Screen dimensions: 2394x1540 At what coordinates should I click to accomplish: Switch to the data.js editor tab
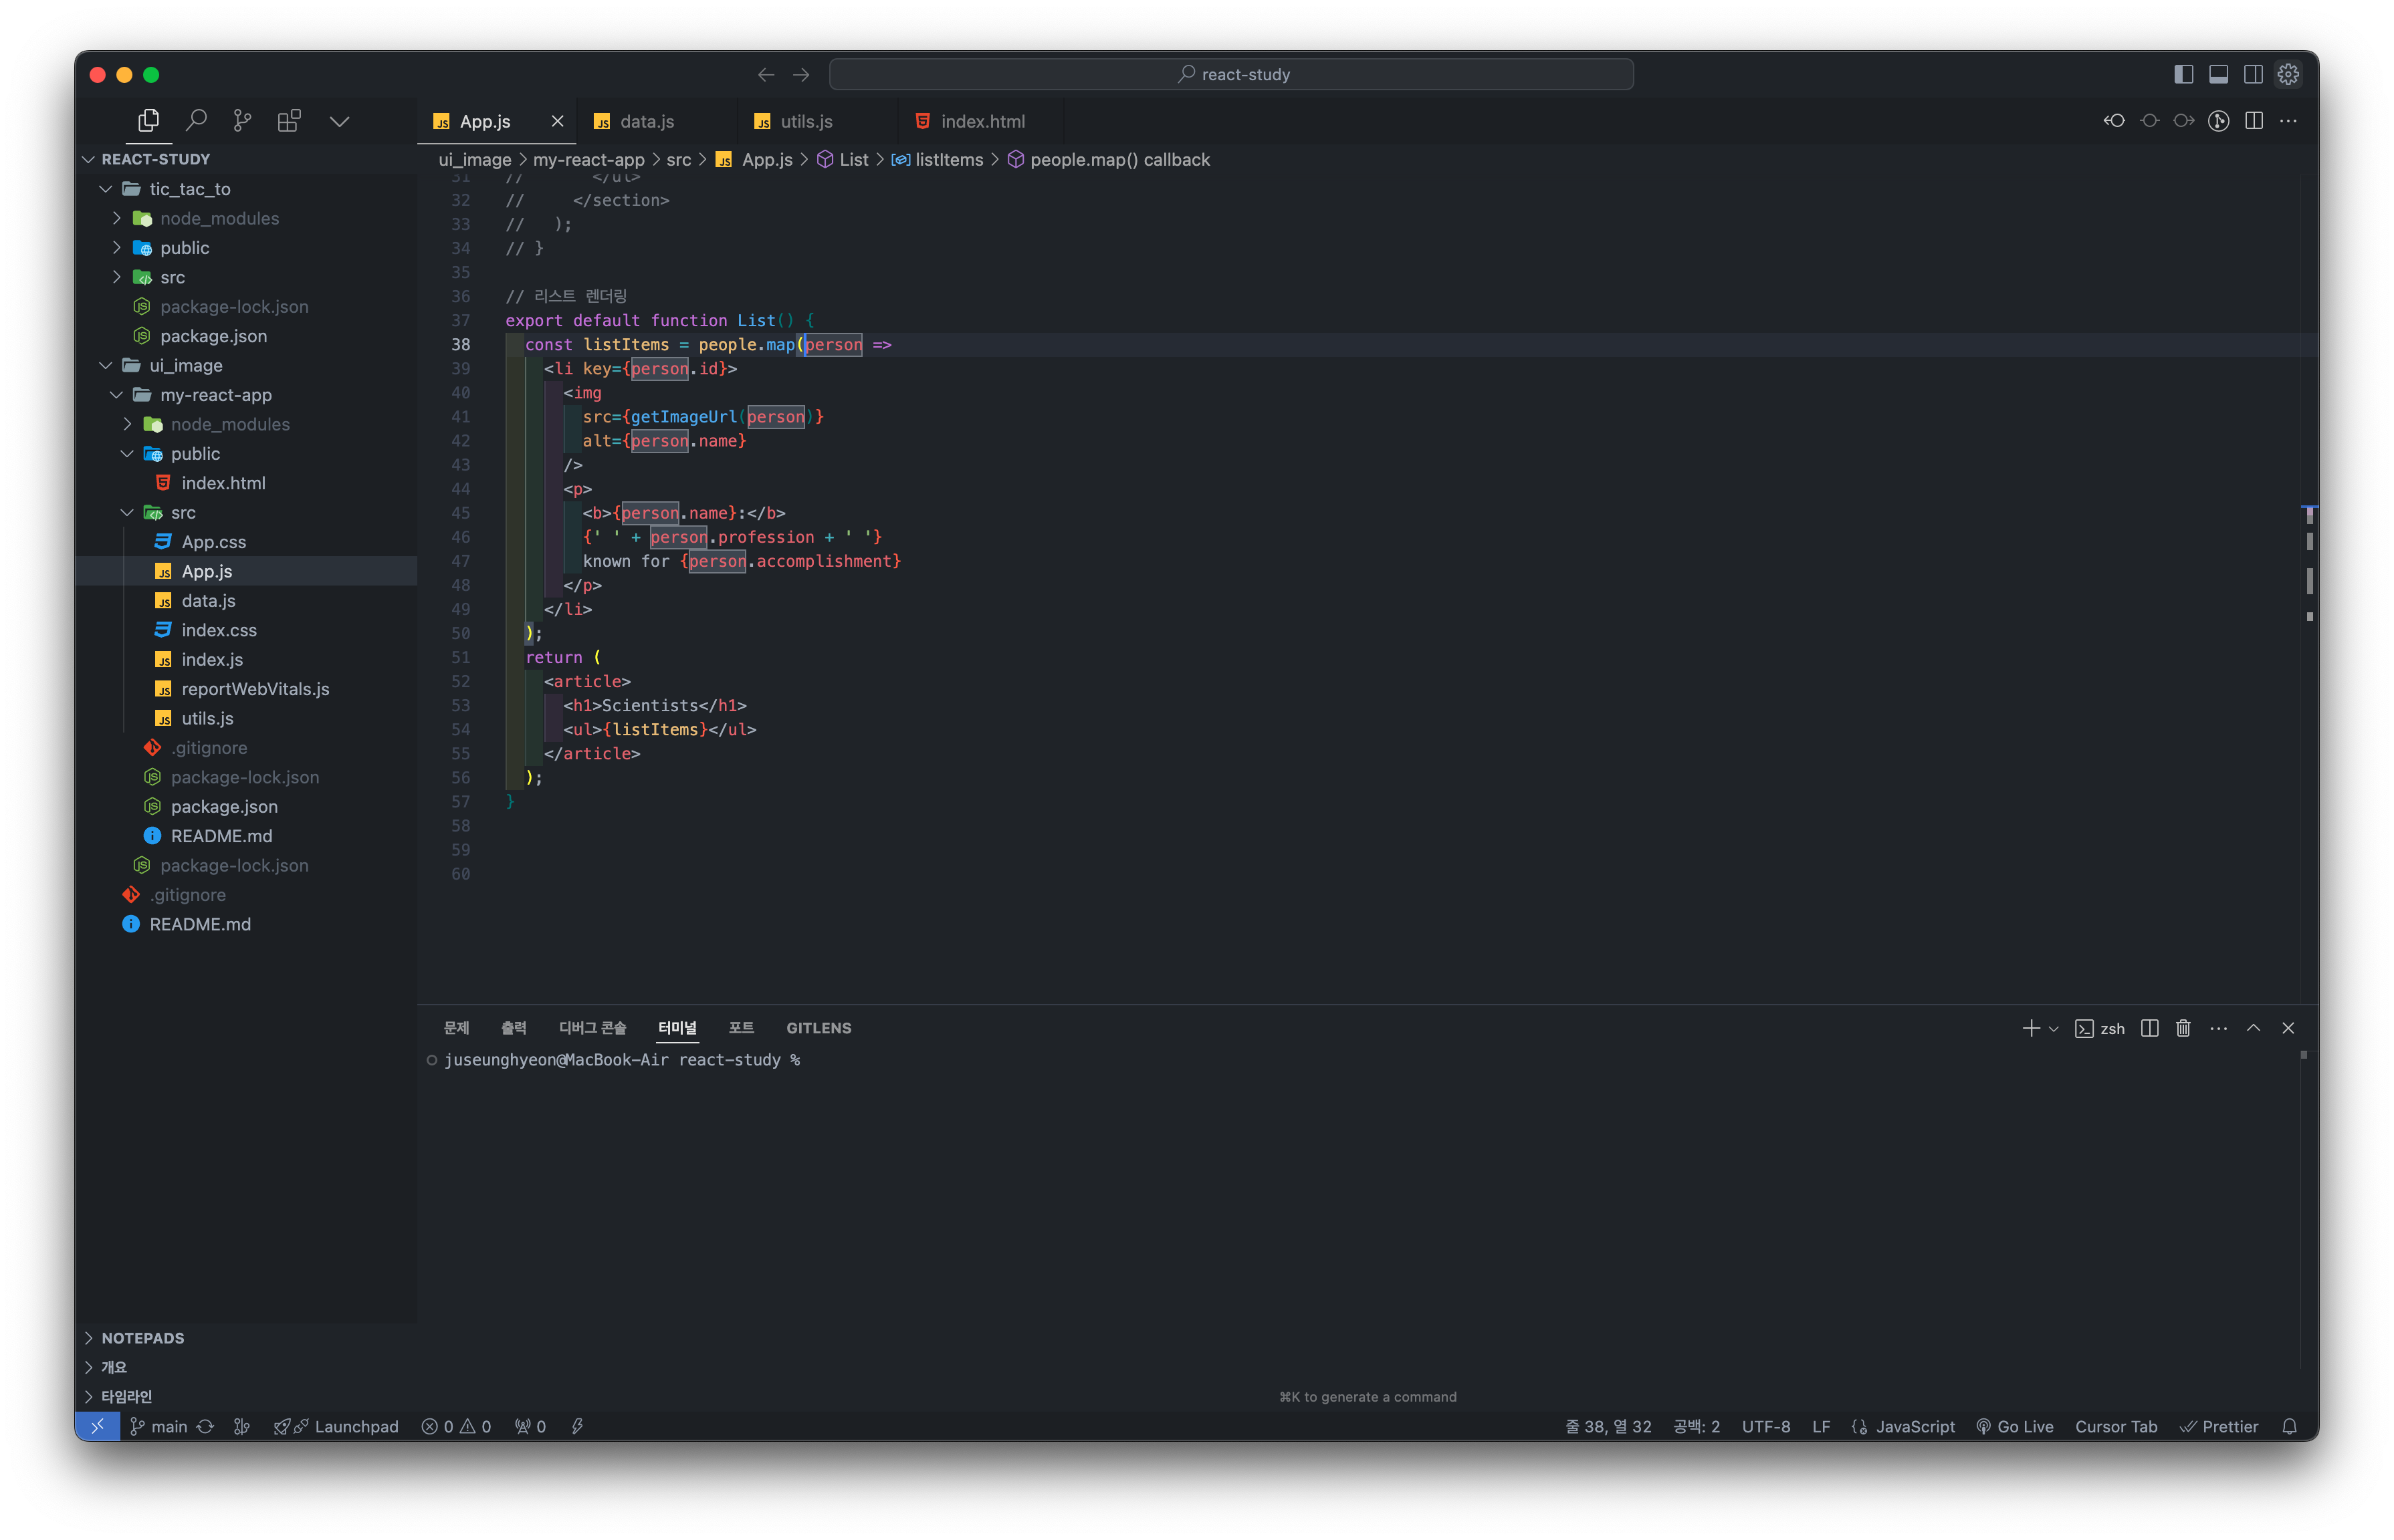click(646, 121)
